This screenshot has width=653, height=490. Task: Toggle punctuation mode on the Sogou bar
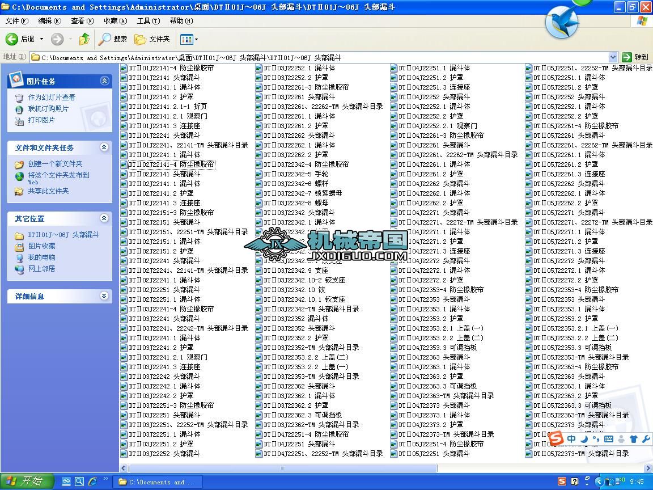pos(596,438)
